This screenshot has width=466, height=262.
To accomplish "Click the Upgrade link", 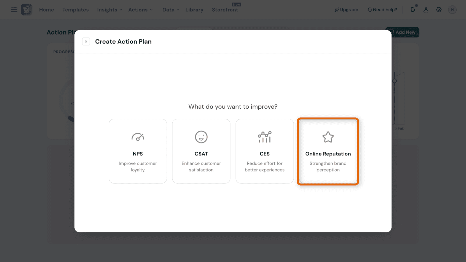I will (x=346, y=10).
